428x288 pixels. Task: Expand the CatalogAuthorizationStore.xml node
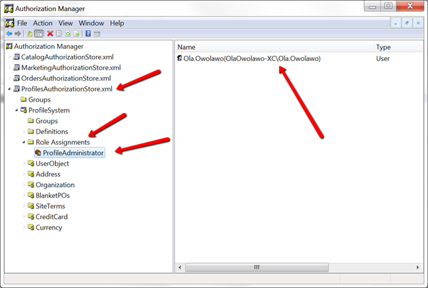coord(10,57)
